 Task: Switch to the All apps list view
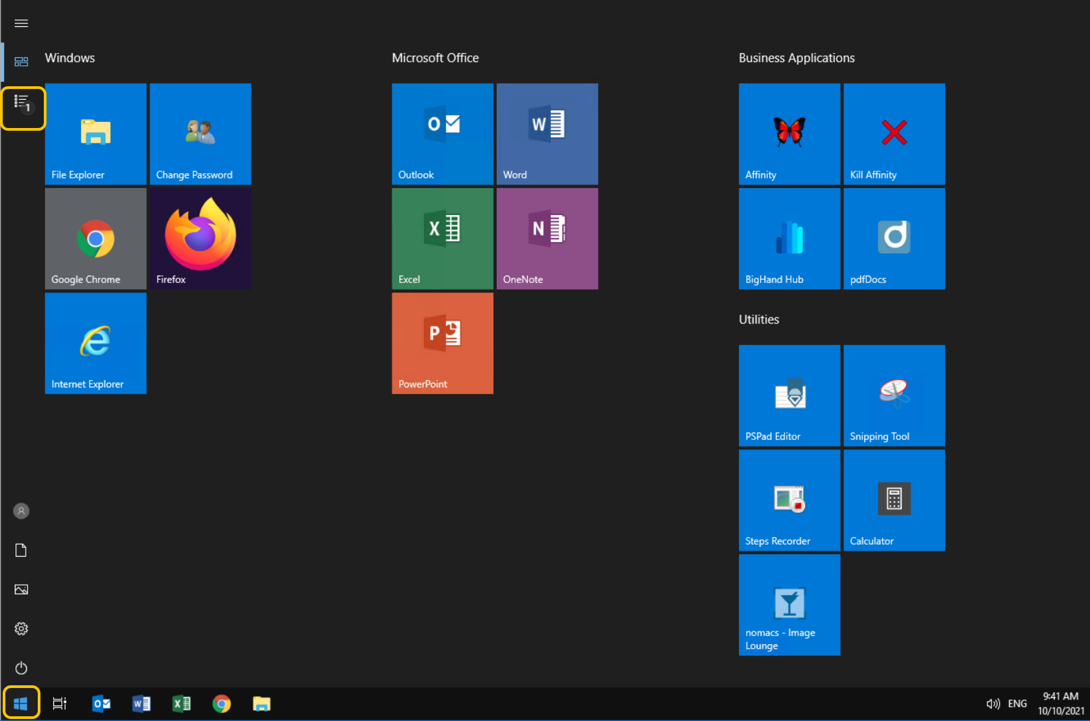point(22,103)
